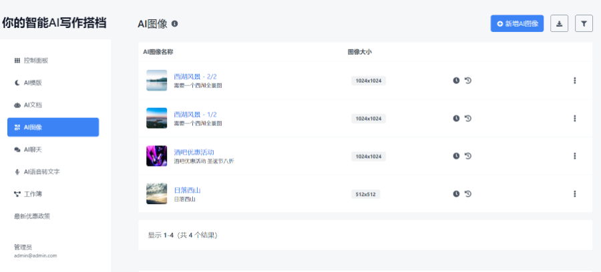The width and height of the screenshot is (601, 272).
Task: Select AI图像 in the sidebar
Action: click(x=53, y=127)
